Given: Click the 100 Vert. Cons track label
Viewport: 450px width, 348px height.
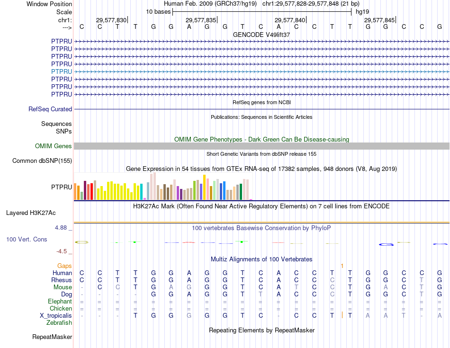Looking at the screenshot, I should pyautogui.click(x=27, y=240).
